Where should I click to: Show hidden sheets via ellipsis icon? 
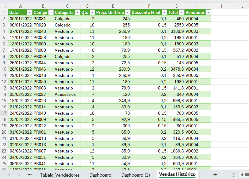click(30, 175)
